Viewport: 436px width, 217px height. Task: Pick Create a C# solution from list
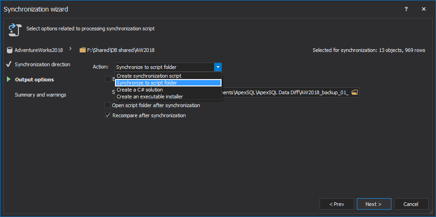pyautogui.click(x=140, y=90)
